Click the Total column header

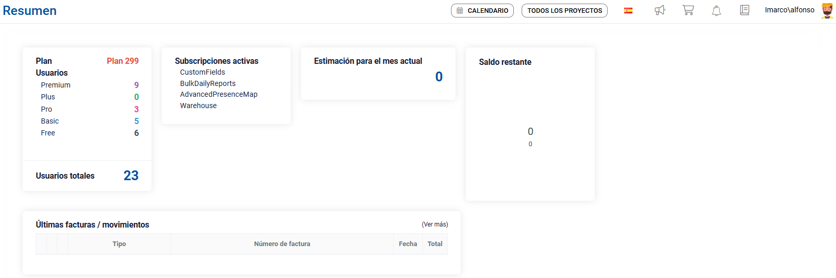435,244
